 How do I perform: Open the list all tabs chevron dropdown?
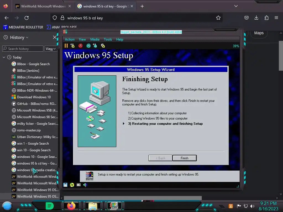236,6
